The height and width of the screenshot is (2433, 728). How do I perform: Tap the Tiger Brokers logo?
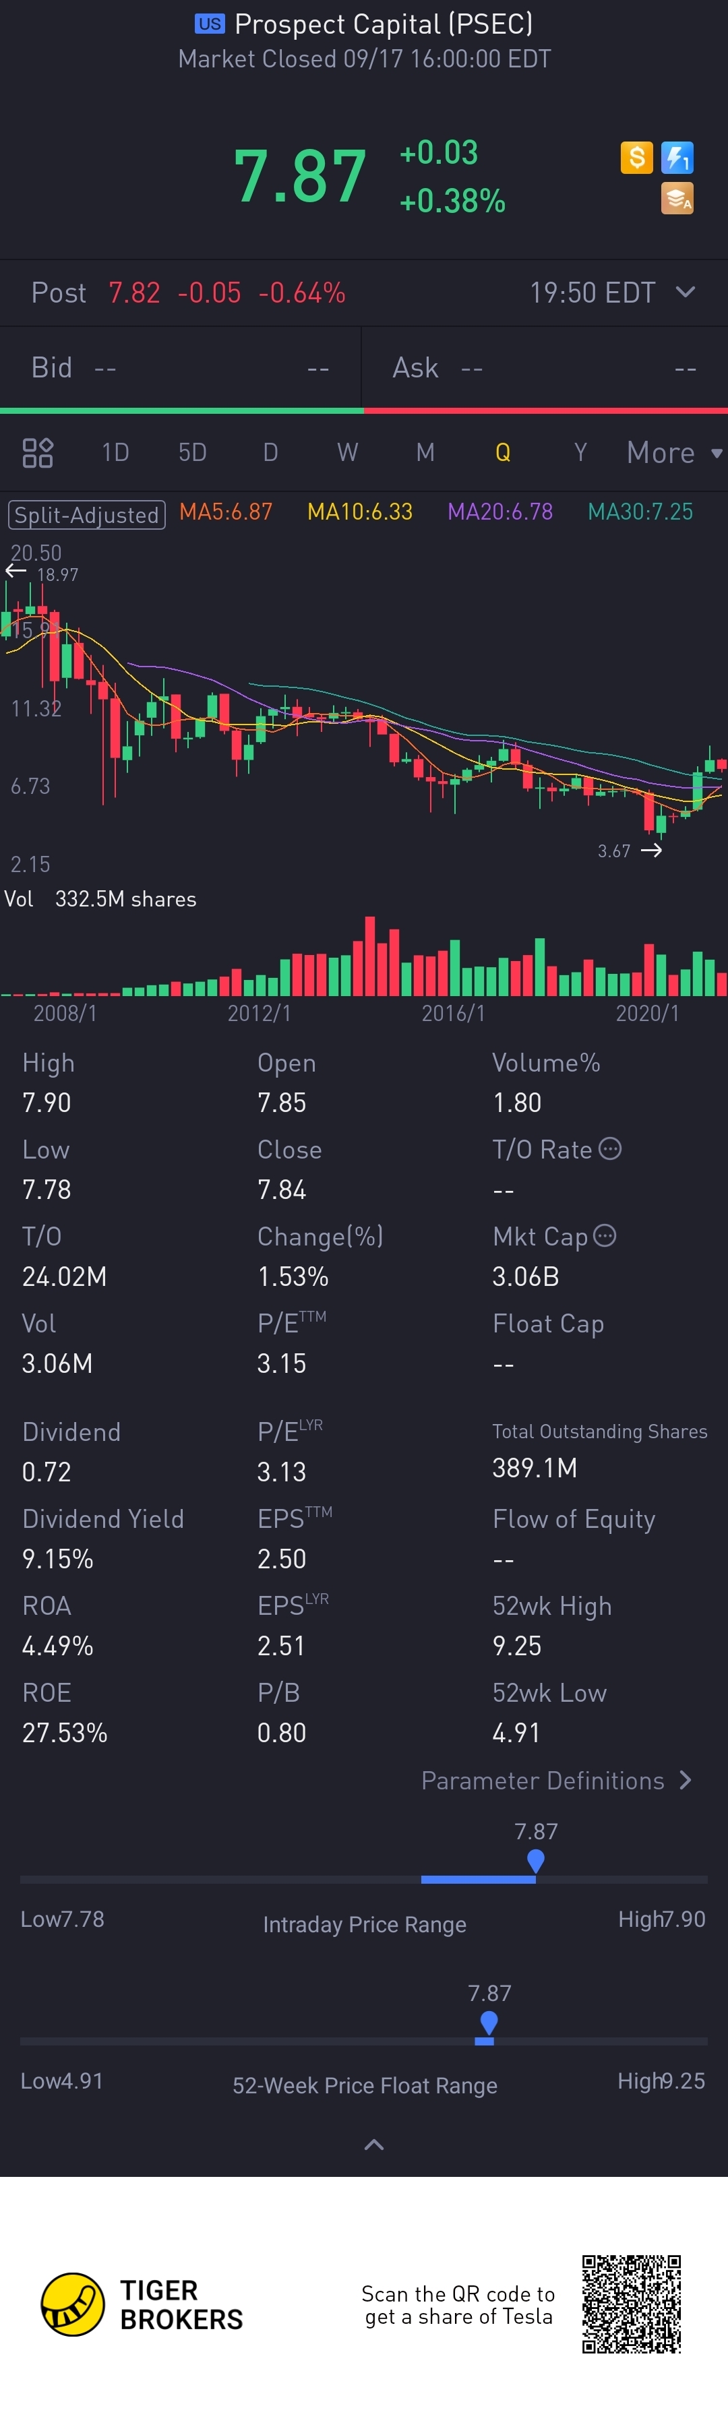73,2304
